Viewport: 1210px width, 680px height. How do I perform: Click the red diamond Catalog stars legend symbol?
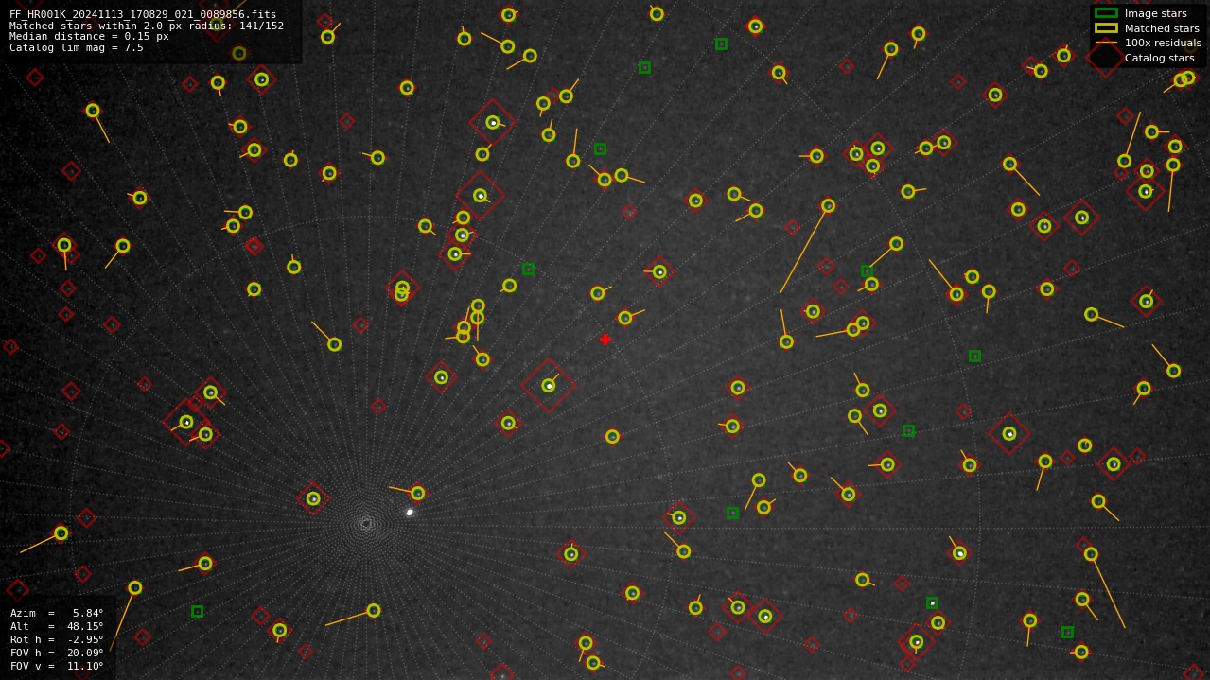point(1106,58)
